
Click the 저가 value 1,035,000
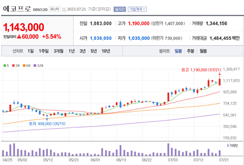(x=139, y=38)
